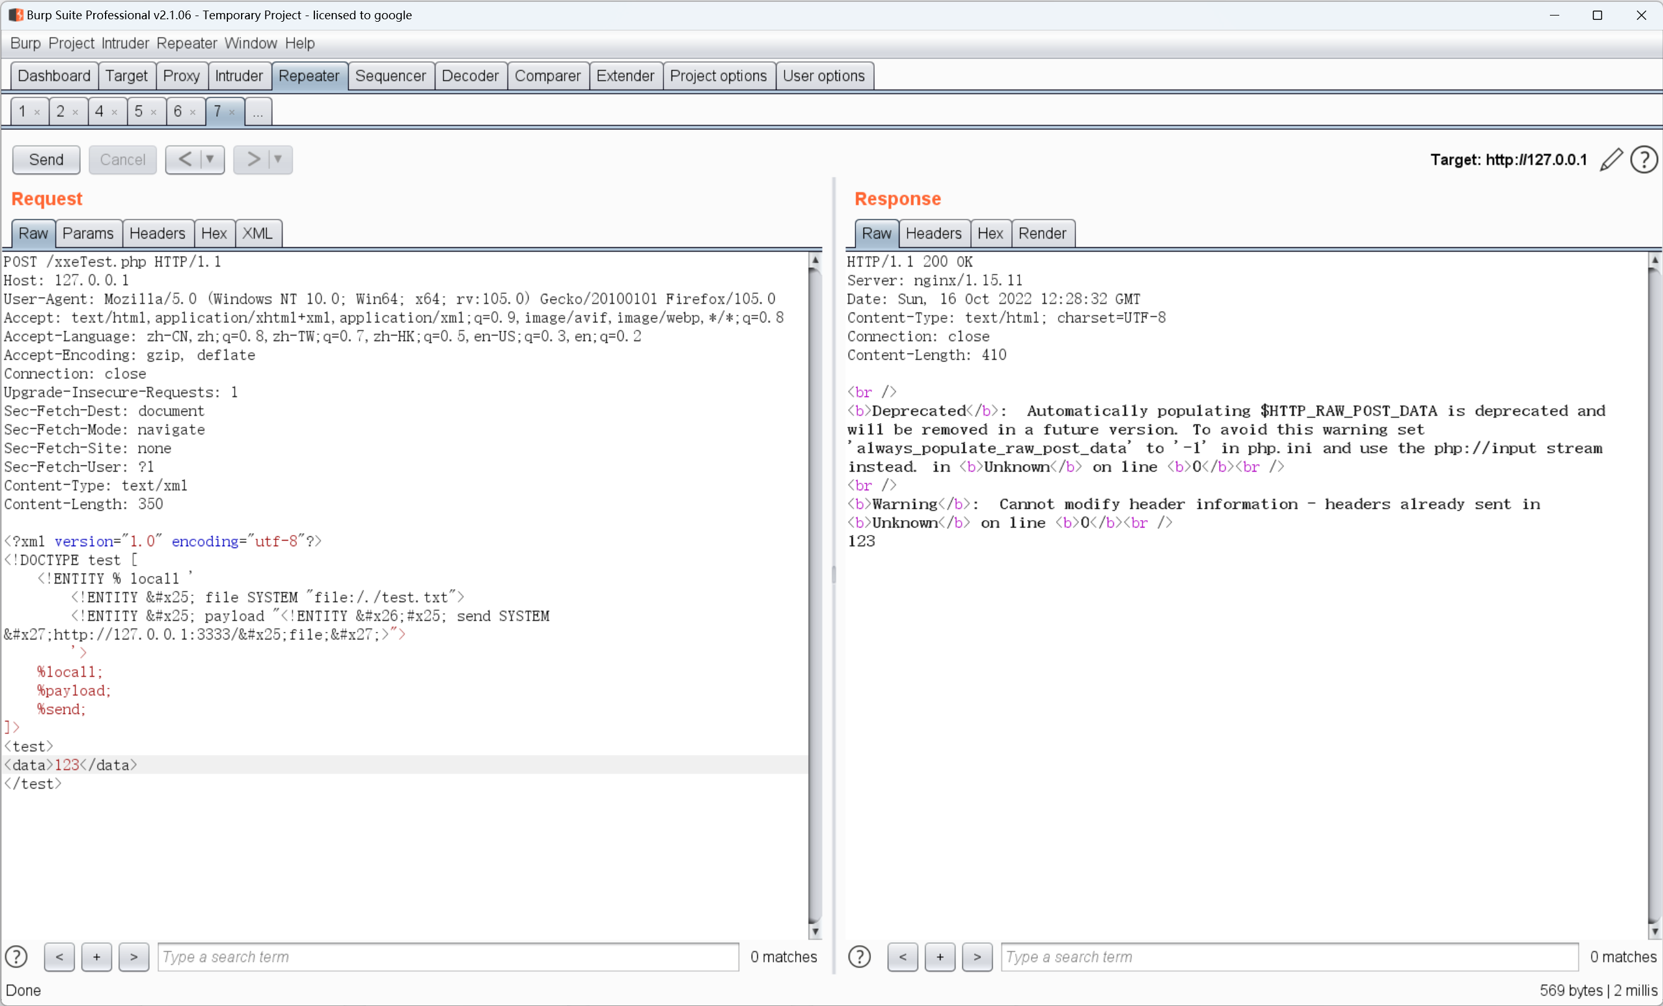Open Repeater help question mark icon
This screenshot has height=1006, width=1663.
point(1643,160)
